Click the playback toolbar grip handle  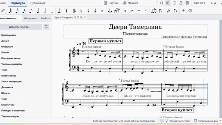point(155,3)
